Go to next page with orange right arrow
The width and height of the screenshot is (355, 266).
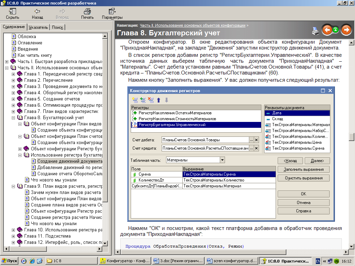click(346, 30)
